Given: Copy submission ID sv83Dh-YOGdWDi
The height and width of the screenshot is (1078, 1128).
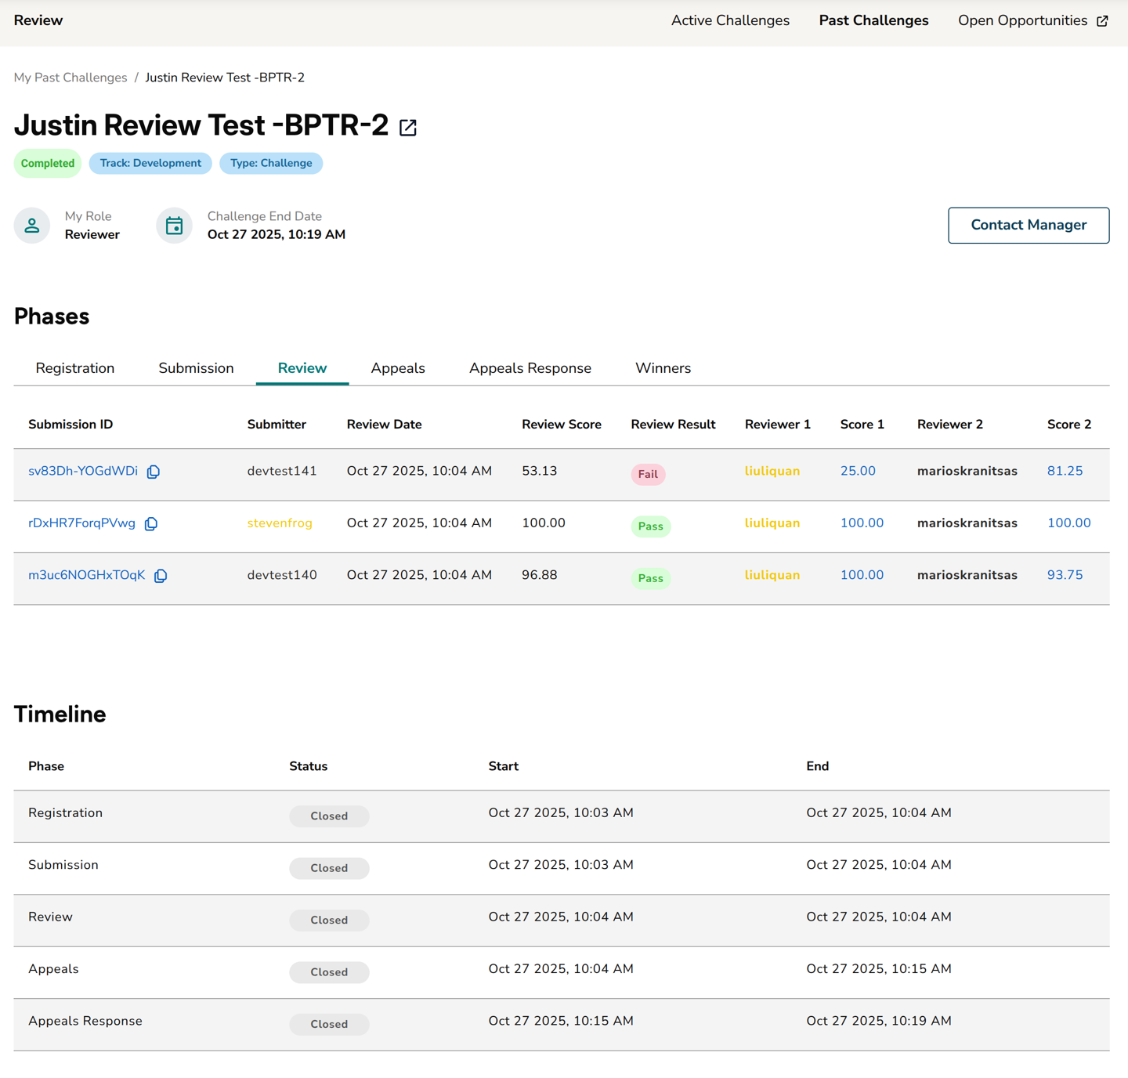Looking at the screenshot, I should [x=154, y=472].
